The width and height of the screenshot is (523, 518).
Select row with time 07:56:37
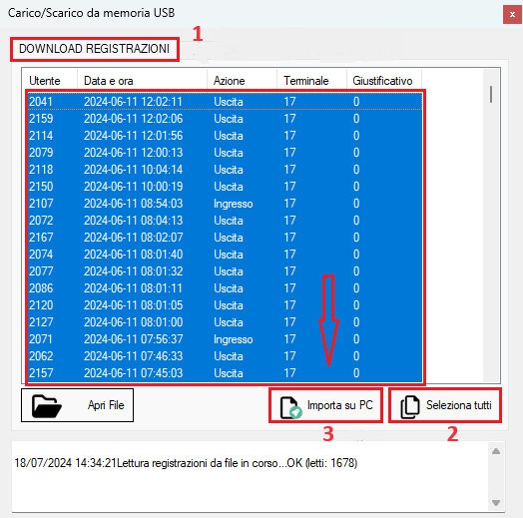226,339
